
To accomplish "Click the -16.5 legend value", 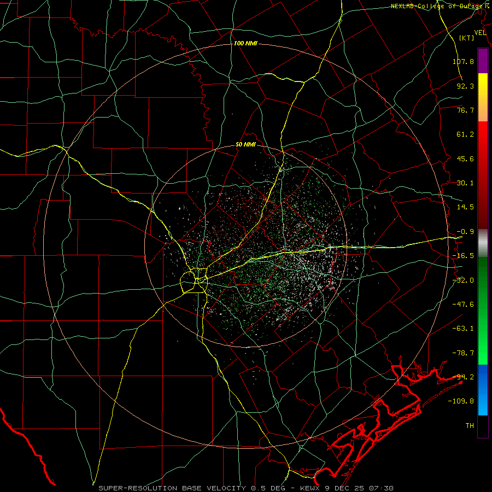I will 463,256.
